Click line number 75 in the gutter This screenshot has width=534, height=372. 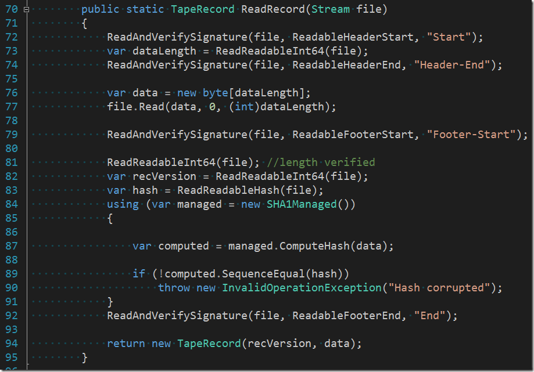(x=12, y=79)
